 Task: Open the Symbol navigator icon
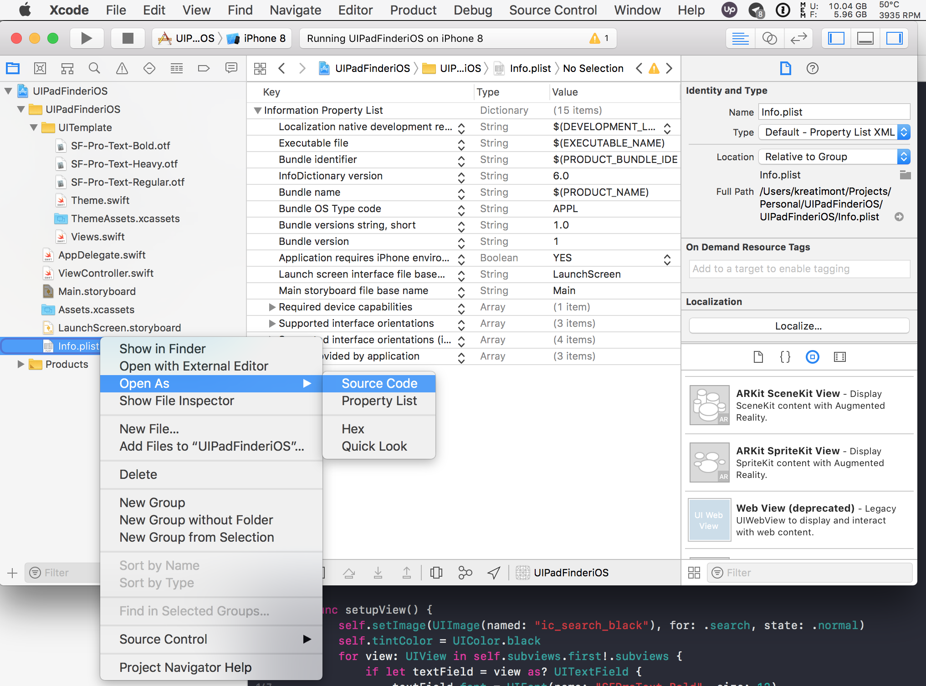[67, 68]
